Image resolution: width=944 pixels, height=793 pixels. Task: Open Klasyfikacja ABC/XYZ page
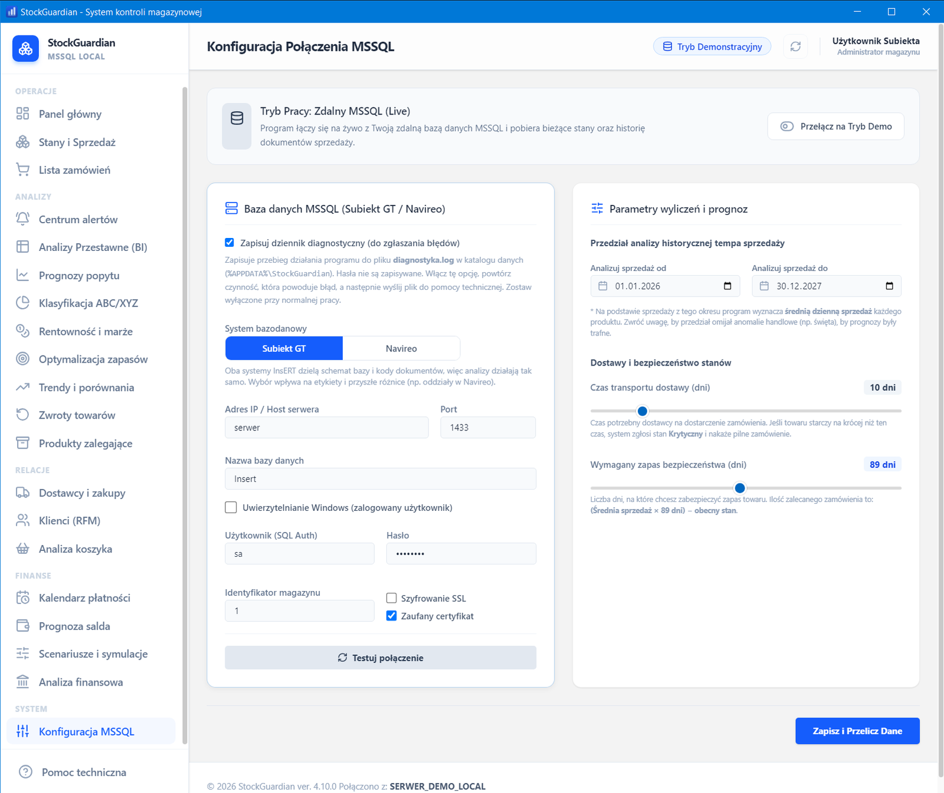pos(91,303)
